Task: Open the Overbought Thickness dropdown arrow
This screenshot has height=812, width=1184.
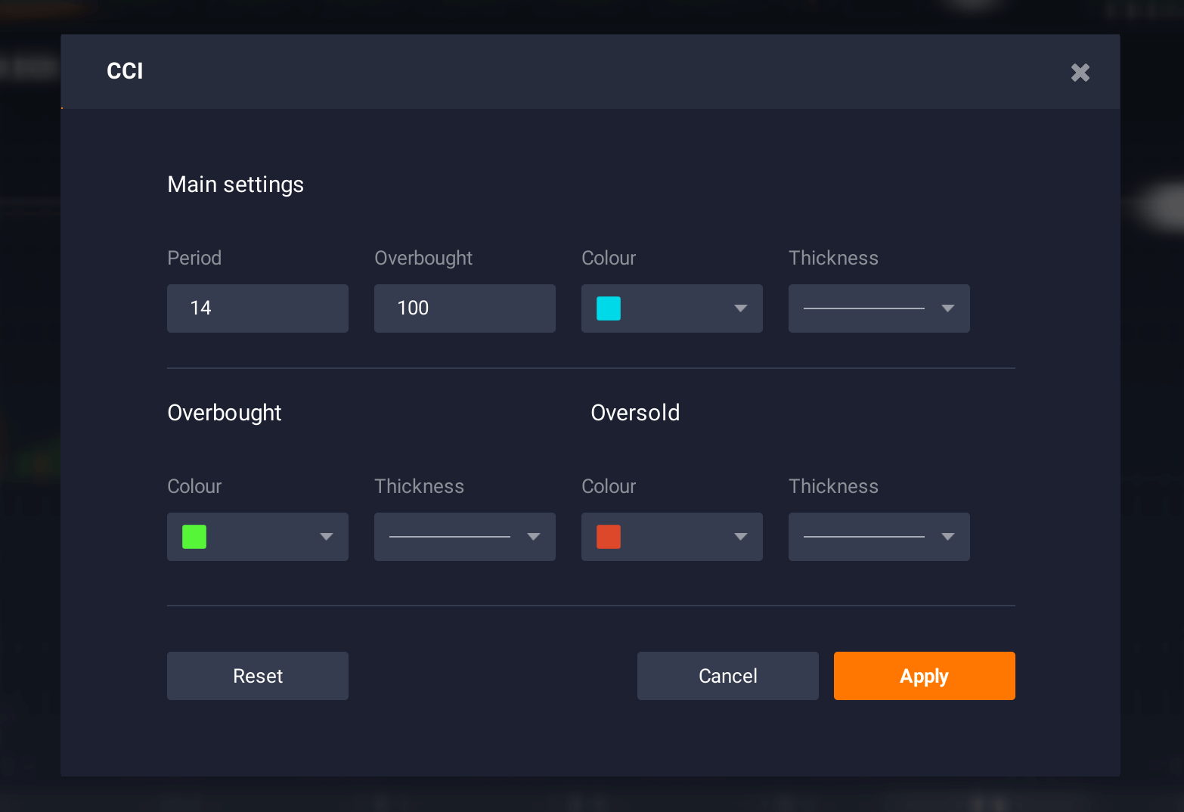Action: point(533,537)
